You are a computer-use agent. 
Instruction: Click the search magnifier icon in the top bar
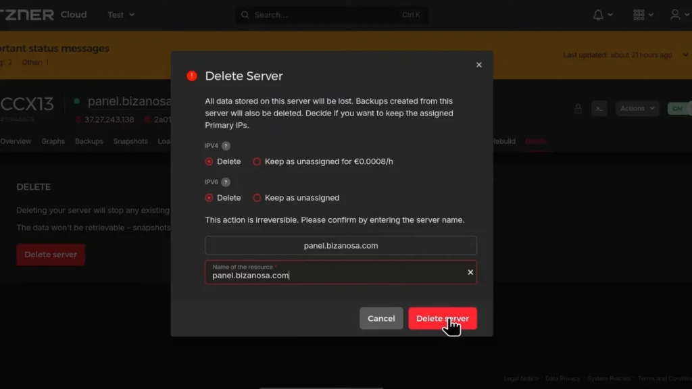(x=244, y=14)
